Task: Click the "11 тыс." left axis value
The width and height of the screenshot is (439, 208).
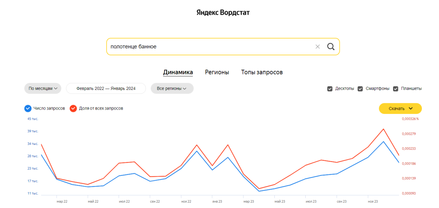Action: pos(33,193)
